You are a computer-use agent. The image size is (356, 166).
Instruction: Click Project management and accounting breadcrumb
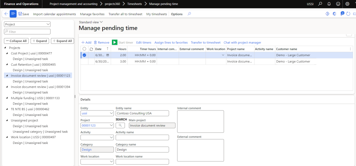pyautogui.click(x=73, y=4)
